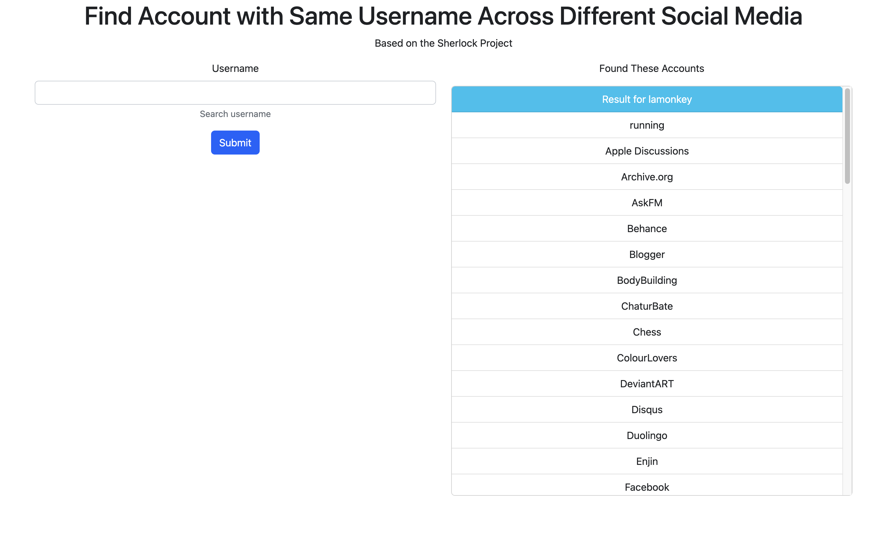The image size is (891, 533).
Task: Open the Duolingo account result
Action: (x=646, y=435)
